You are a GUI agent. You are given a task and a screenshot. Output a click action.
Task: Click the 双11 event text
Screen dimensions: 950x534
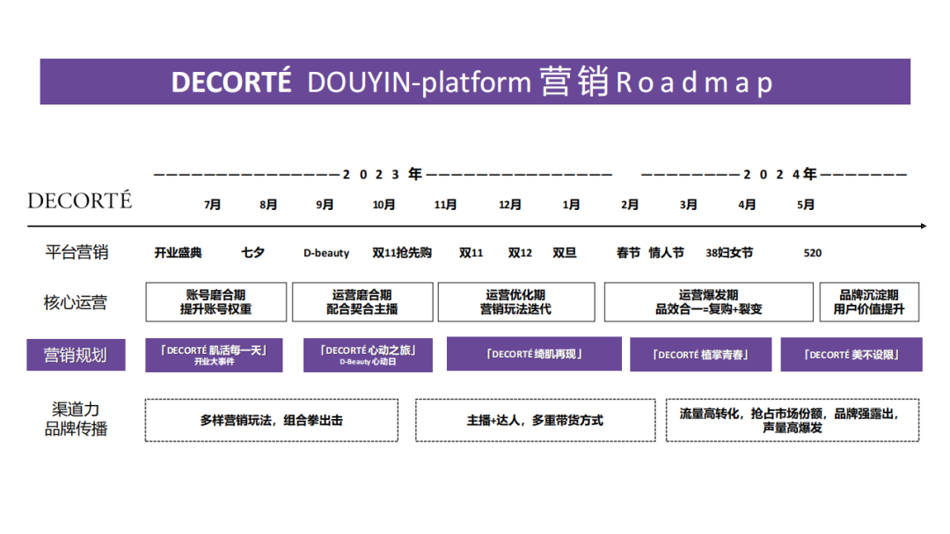coord(471,253)
